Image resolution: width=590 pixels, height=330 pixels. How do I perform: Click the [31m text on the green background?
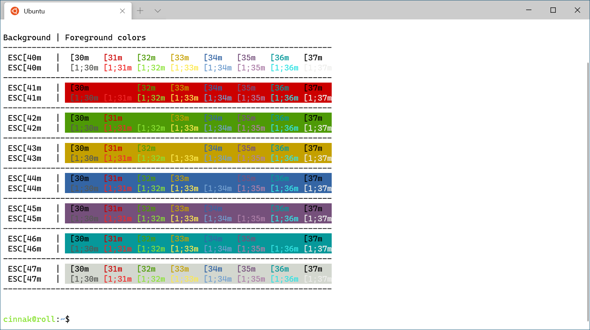tap(113, 118)
